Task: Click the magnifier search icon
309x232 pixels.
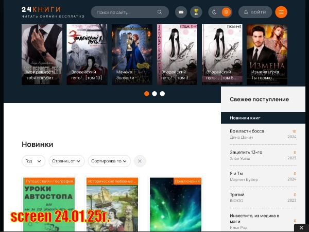Action: click(x=160, y=12)
